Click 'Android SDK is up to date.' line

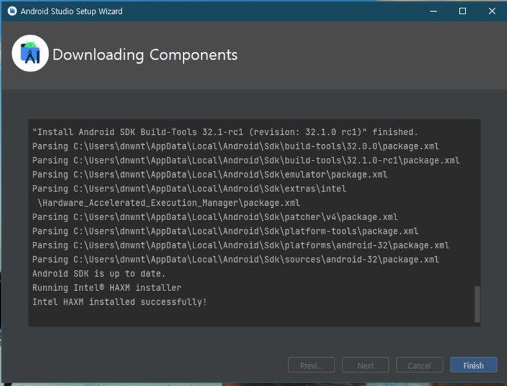(x=99, y=273)
